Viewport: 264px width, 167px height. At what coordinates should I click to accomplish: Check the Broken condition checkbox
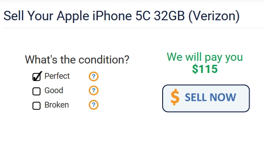pyautogui.click(x=36, y=106)
